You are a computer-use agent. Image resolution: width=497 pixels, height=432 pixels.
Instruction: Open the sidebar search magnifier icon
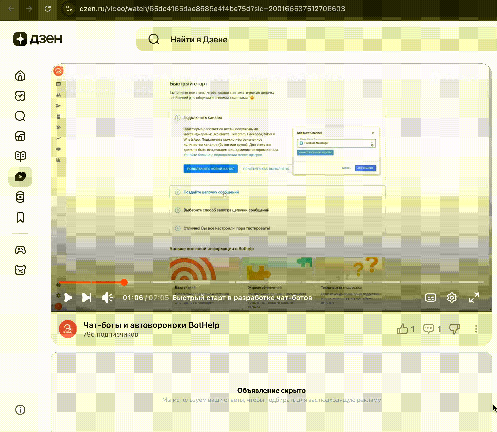[x=20, y=116]
